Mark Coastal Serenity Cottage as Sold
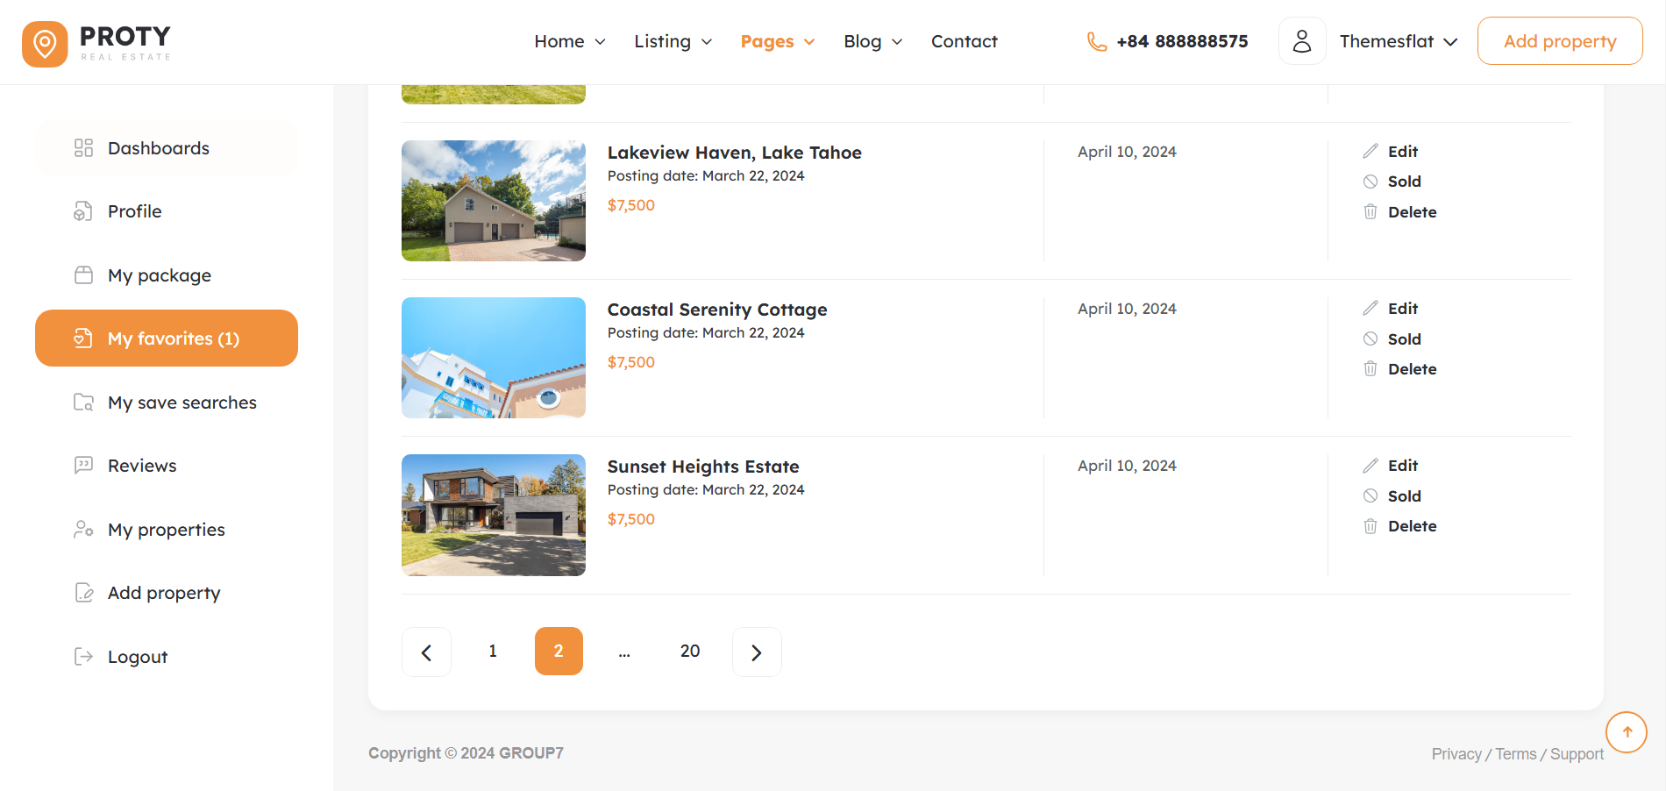Image resolution: width=1666 pixels, height=791 pixels. pos(1404,339)
